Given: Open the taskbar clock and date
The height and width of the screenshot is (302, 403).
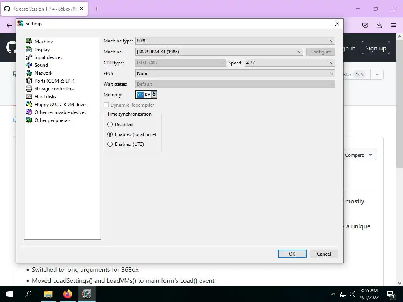Looking at the screenshot, I should 369,294.
